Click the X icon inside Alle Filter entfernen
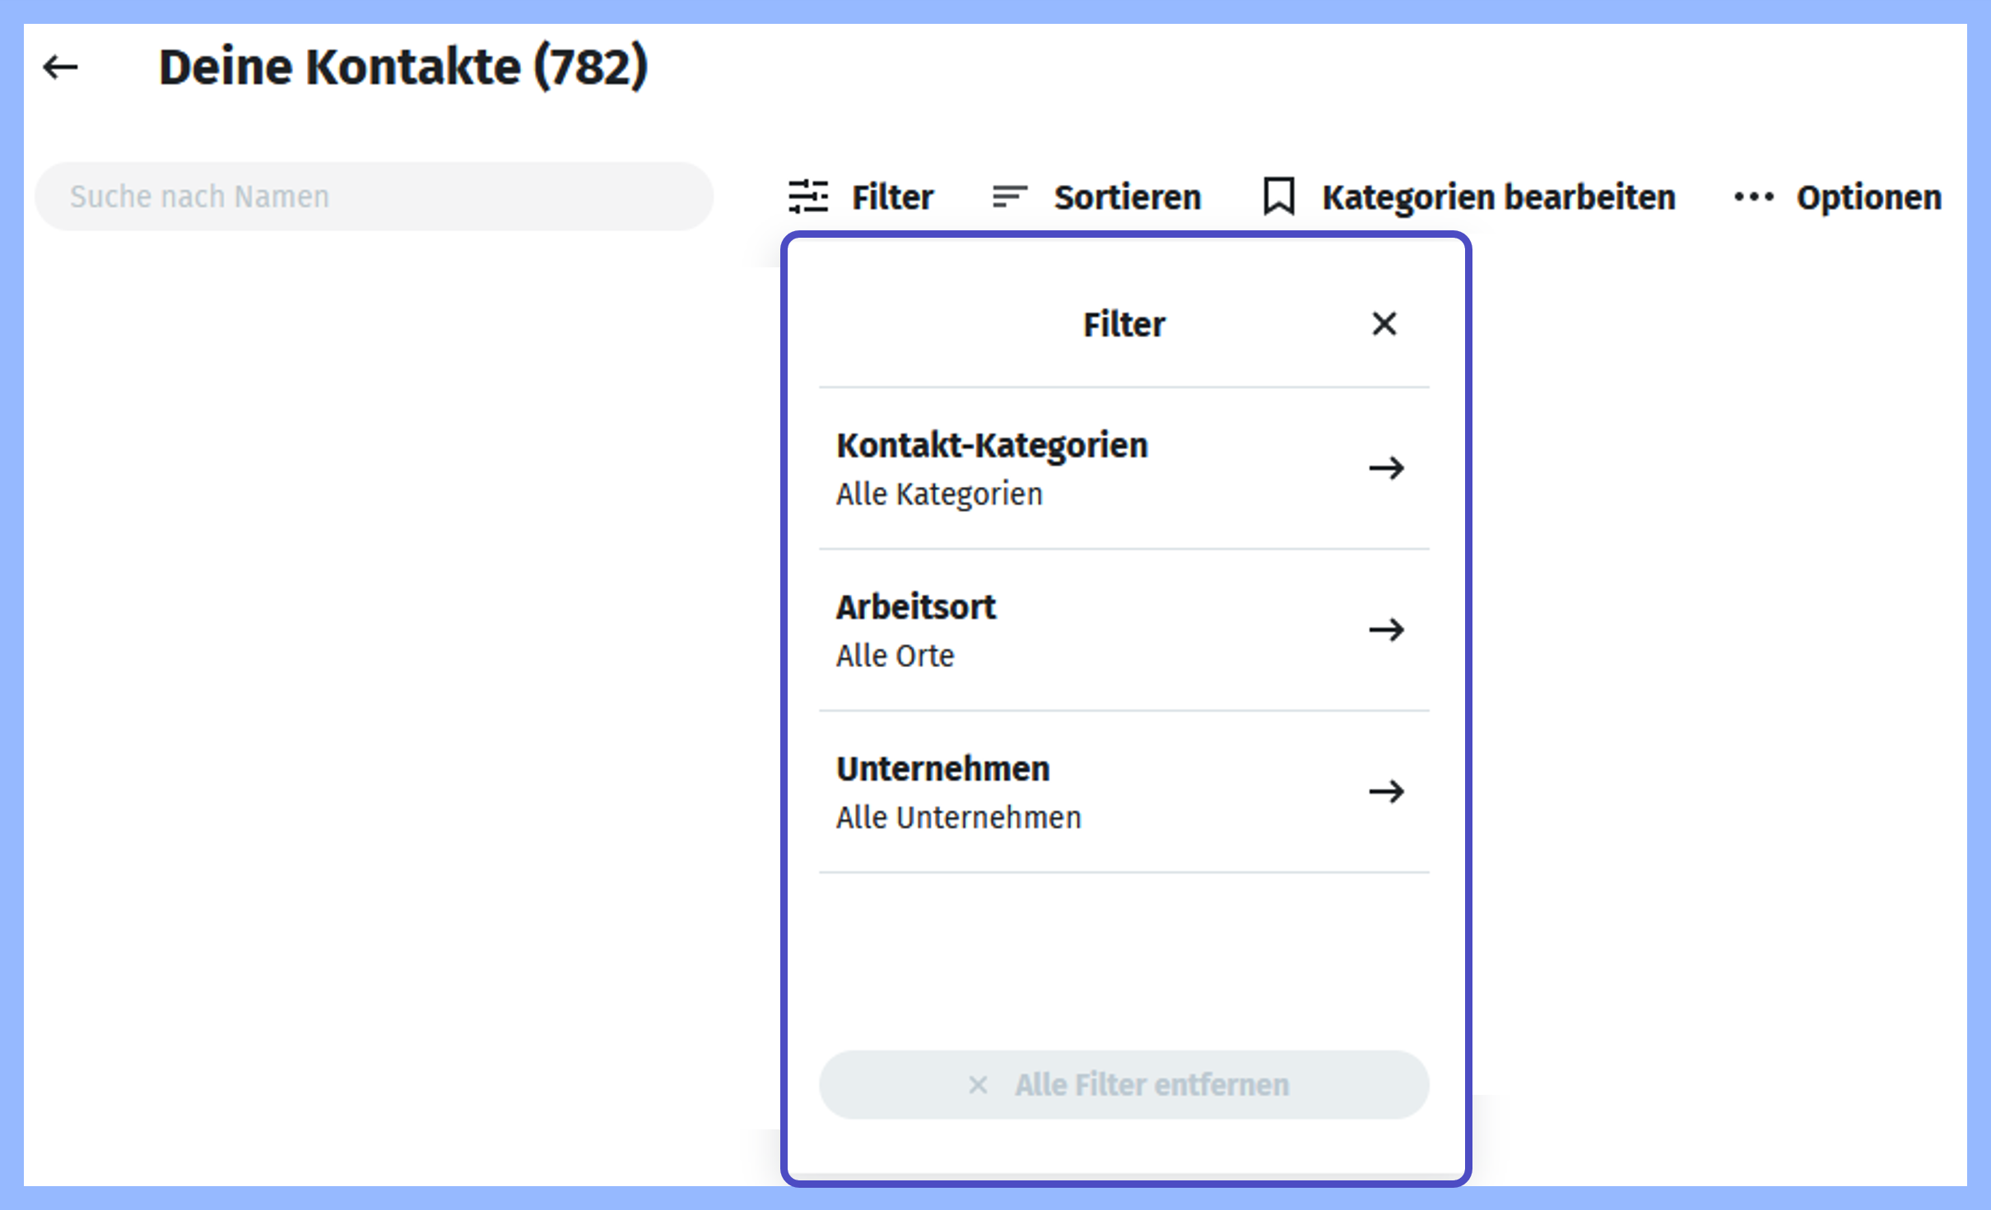The image size is (1991, 1210). [978, 1085]
